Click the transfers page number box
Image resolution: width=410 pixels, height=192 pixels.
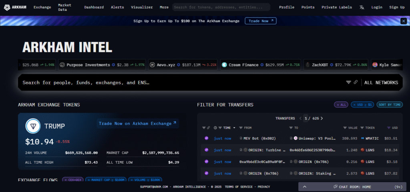(305, 118)
